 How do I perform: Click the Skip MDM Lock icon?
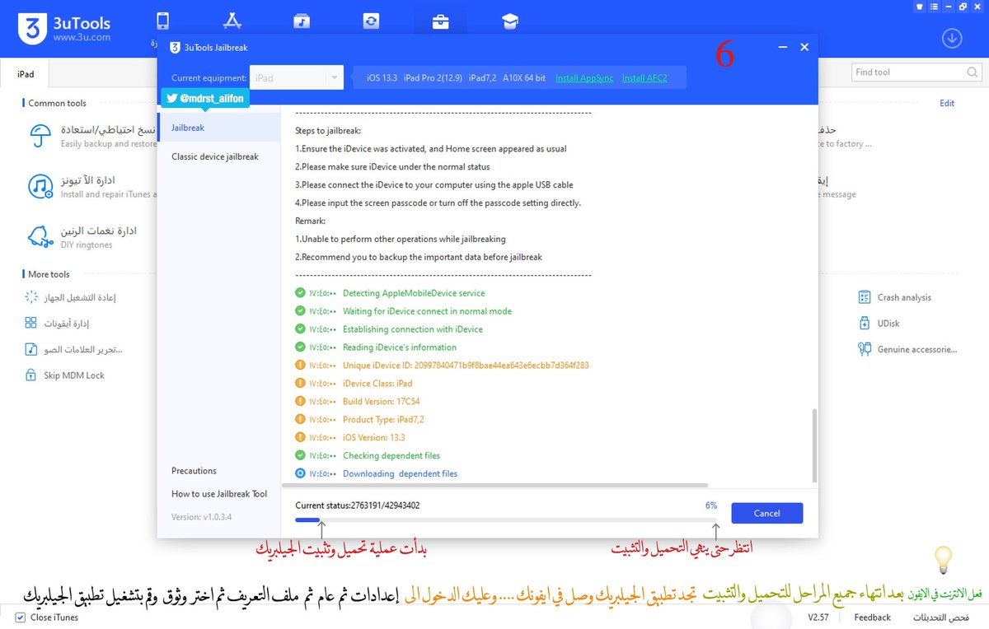pos(30,375)
